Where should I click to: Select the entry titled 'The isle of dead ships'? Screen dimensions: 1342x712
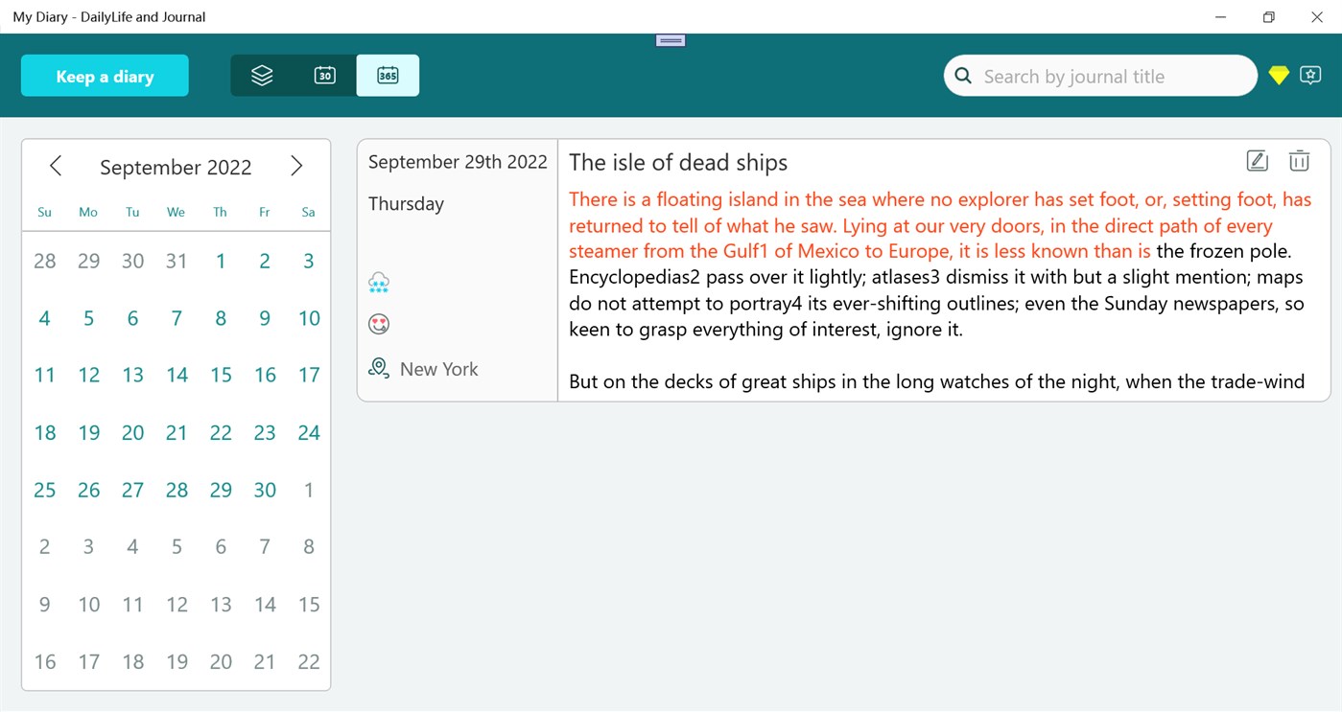[677, 162]
